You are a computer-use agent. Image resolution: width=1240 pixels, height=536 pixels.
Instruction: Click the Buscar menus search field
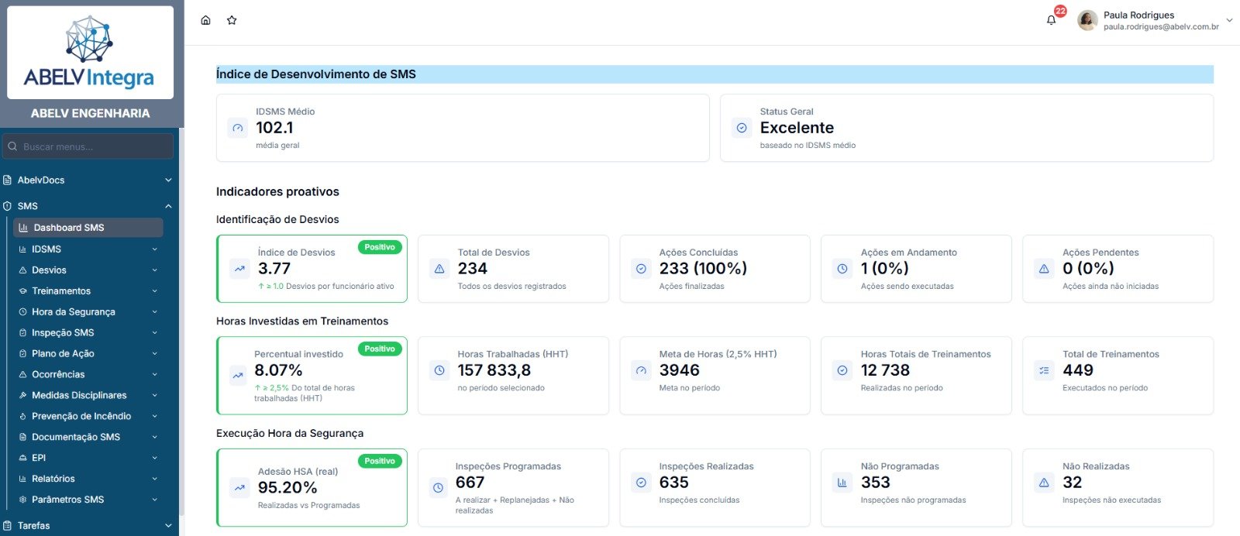click(x=93, y=146)
